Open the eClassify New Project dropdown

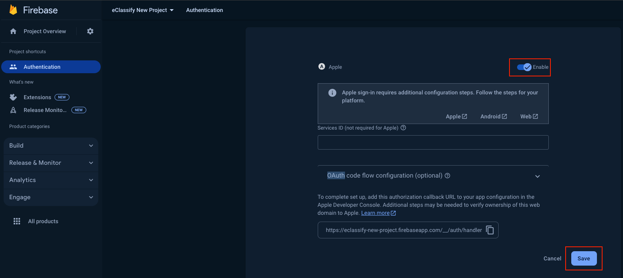point(142,10)
